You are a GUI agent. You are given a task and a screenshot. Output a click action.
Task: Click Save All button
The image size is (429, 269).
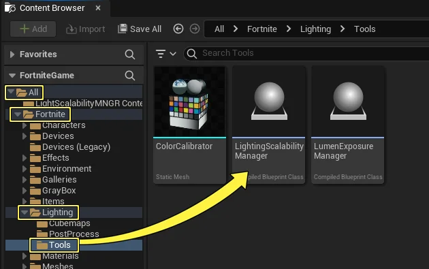140,29
